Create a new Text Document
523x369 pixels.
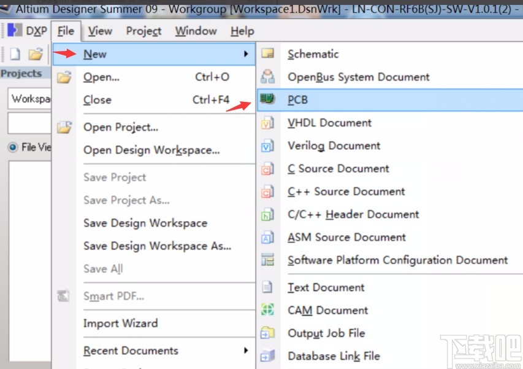[x=390, y=287]
